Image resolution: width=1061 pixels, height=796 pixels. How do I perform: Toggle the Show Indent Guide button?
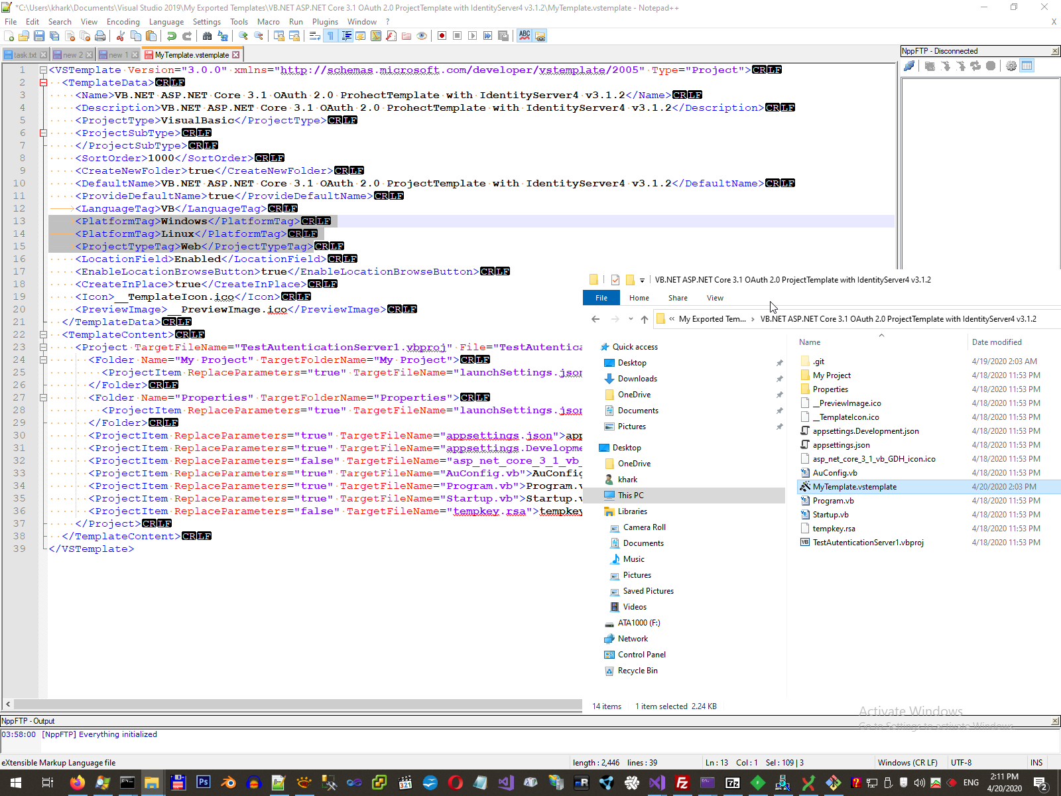click(x=346, y=36)
